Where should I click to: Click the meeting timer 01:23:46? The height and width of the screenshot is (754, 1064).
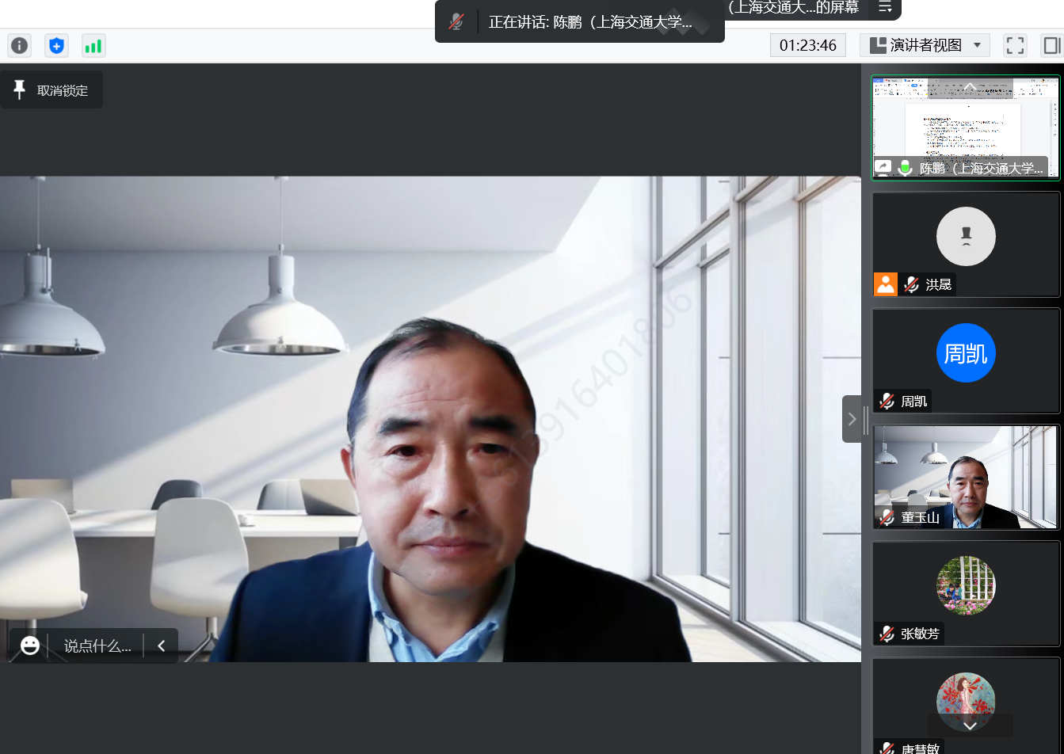point(807,45)
